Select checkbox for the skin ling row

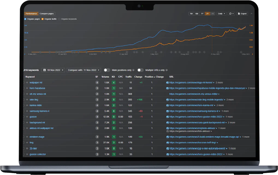click(x=23, y=100)
